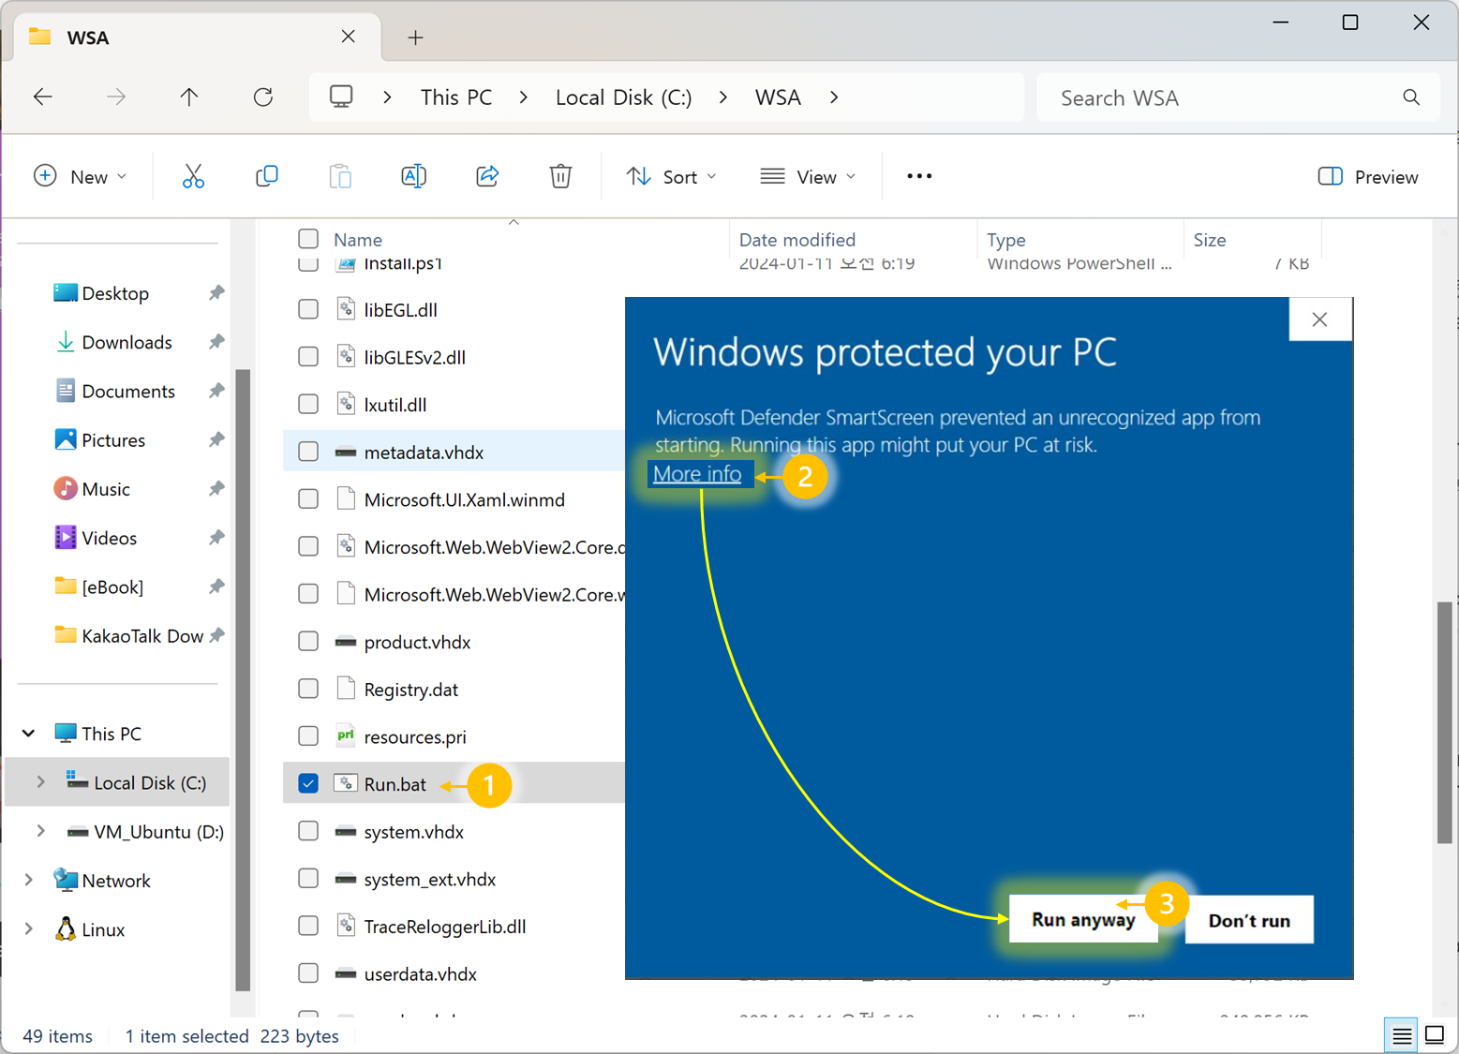Viewport: 1459px width, 1054px height.
Task: Open the View dropdown menu
Action: [x=808, y=176]
